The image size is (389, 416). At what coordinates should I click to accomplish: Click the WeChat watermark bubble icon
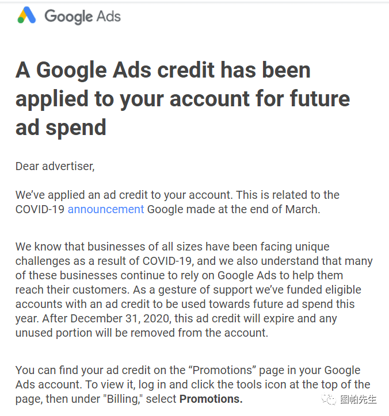[329, 399]
